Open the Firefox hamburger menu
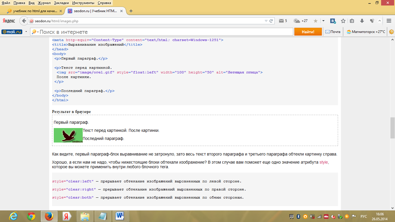This screenshot has width=395, height=222. [x=389, y=21]
